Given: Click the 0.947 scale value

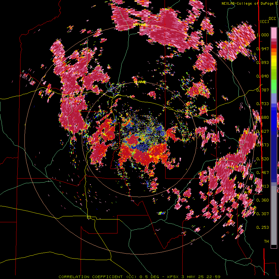Looking at the screenshot, I should coord(263,49).
